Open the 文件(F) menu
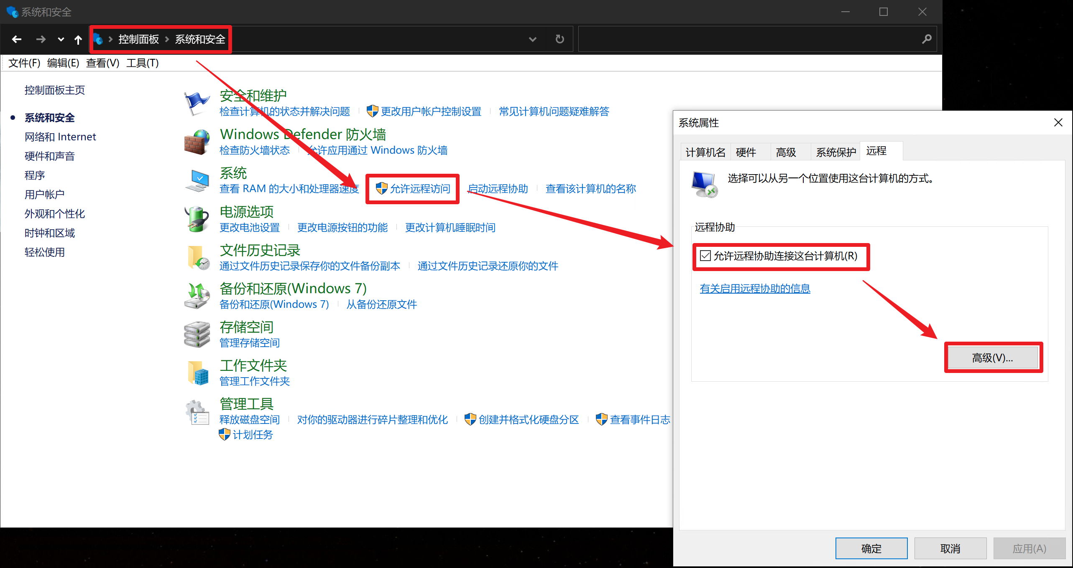This screenshot has height=568, width=1073. 24,63
